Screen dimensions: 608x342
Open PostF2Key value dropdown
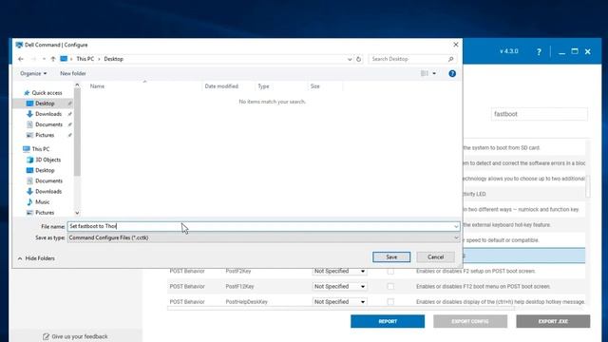pos(339,271)
